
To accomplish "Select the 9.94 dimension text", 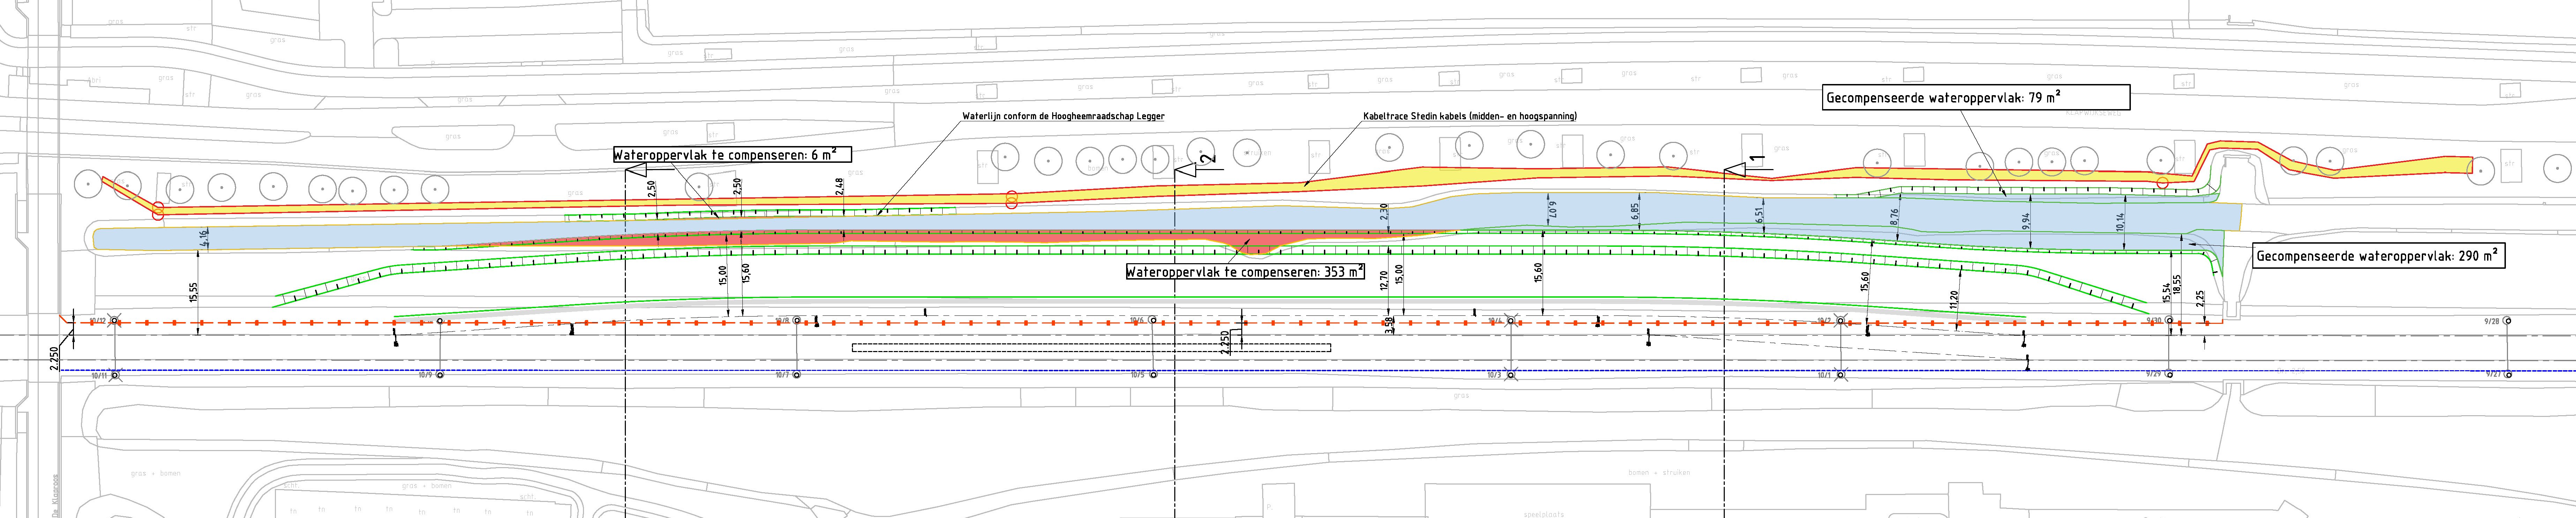I will coord(2026,221).
